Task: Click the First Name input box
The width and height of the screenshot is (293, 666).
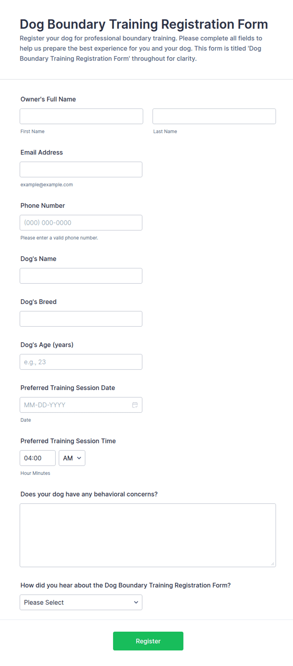Action: point(81,116)
